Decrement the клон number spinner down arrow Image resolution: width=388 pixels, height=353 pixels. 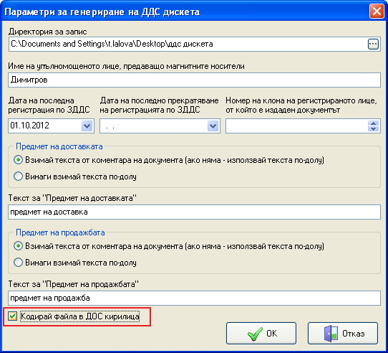[x=373, y=128]
